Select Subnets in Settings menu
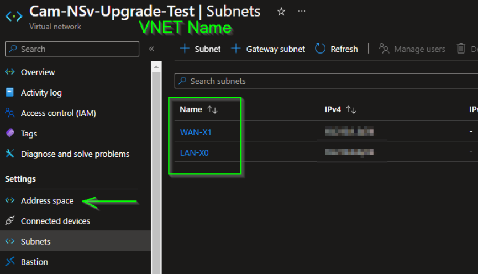Screen dimensions: 478x275 coord(35,241)
